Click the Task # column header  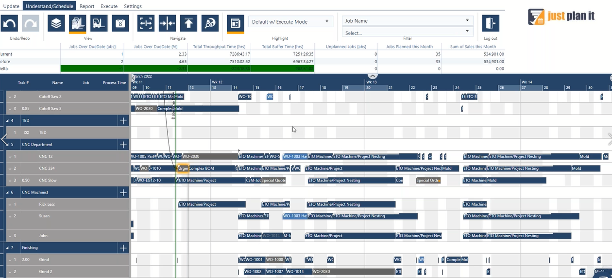pyautogui.click(x=23, y=82)
